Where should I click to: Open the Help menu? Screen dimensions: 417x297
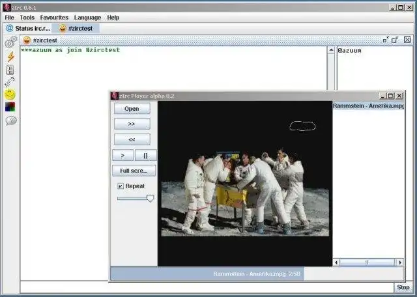pos(113,18)
